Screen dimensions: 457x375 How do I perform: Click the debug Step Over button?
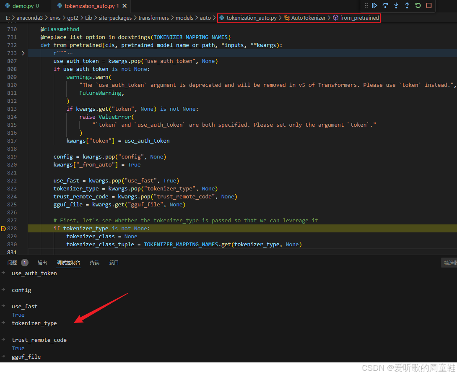(385, 5)
